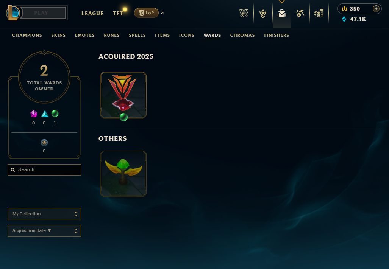Select the red 2025 ward thumbnail

pyautogui.click(x=123, y=95)
